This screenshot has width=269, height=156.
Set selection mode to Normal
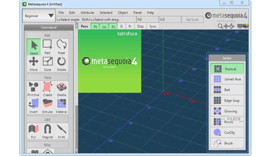point(227,69)
